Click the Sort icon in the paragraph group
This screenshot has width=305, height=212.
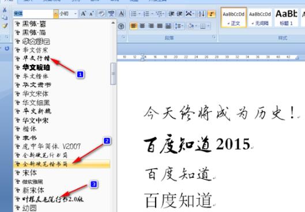[x=201, y=14]
